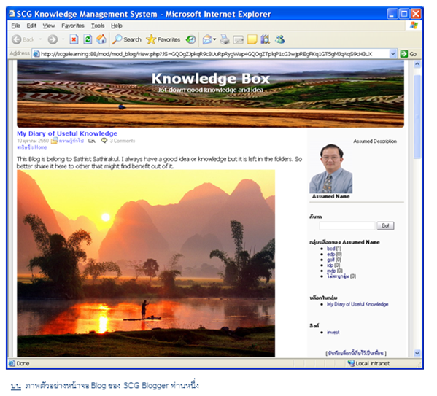This screenshot has height=396, width=437.
Task: Click the sidebar search text field
Action: pos(347,225)
